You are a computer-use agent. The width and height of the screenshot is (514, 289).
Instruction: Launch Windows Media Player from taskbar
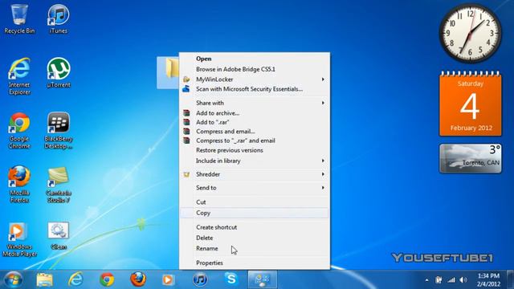click(168, 280)
